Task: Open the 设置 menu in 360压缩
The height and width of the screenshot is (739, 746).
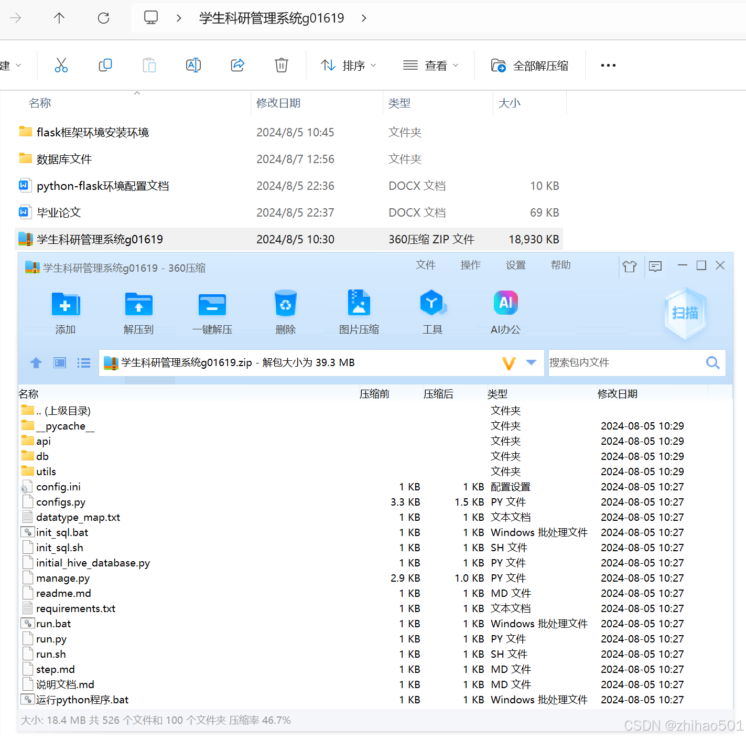Action: 515,265
